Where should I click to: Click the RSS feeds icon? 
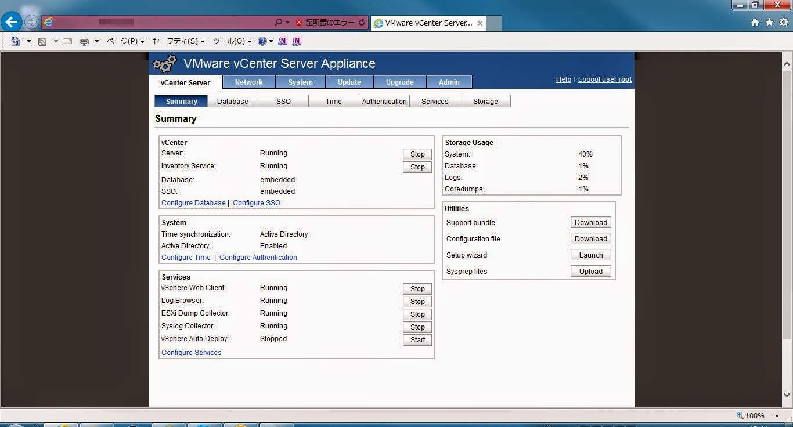pyautogui.click(x=42, y=41)
